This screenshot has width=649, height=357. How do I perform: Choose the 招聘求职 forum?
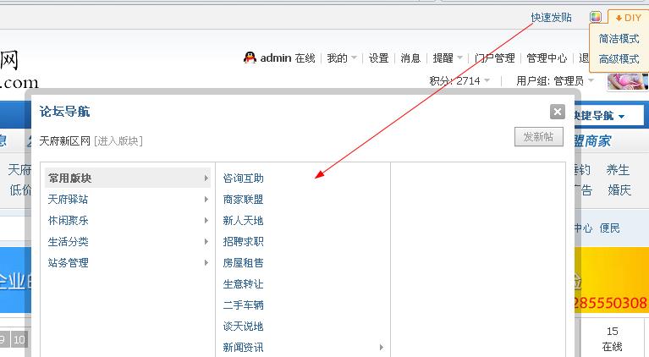pyautogui.click(x=243, y=242)
